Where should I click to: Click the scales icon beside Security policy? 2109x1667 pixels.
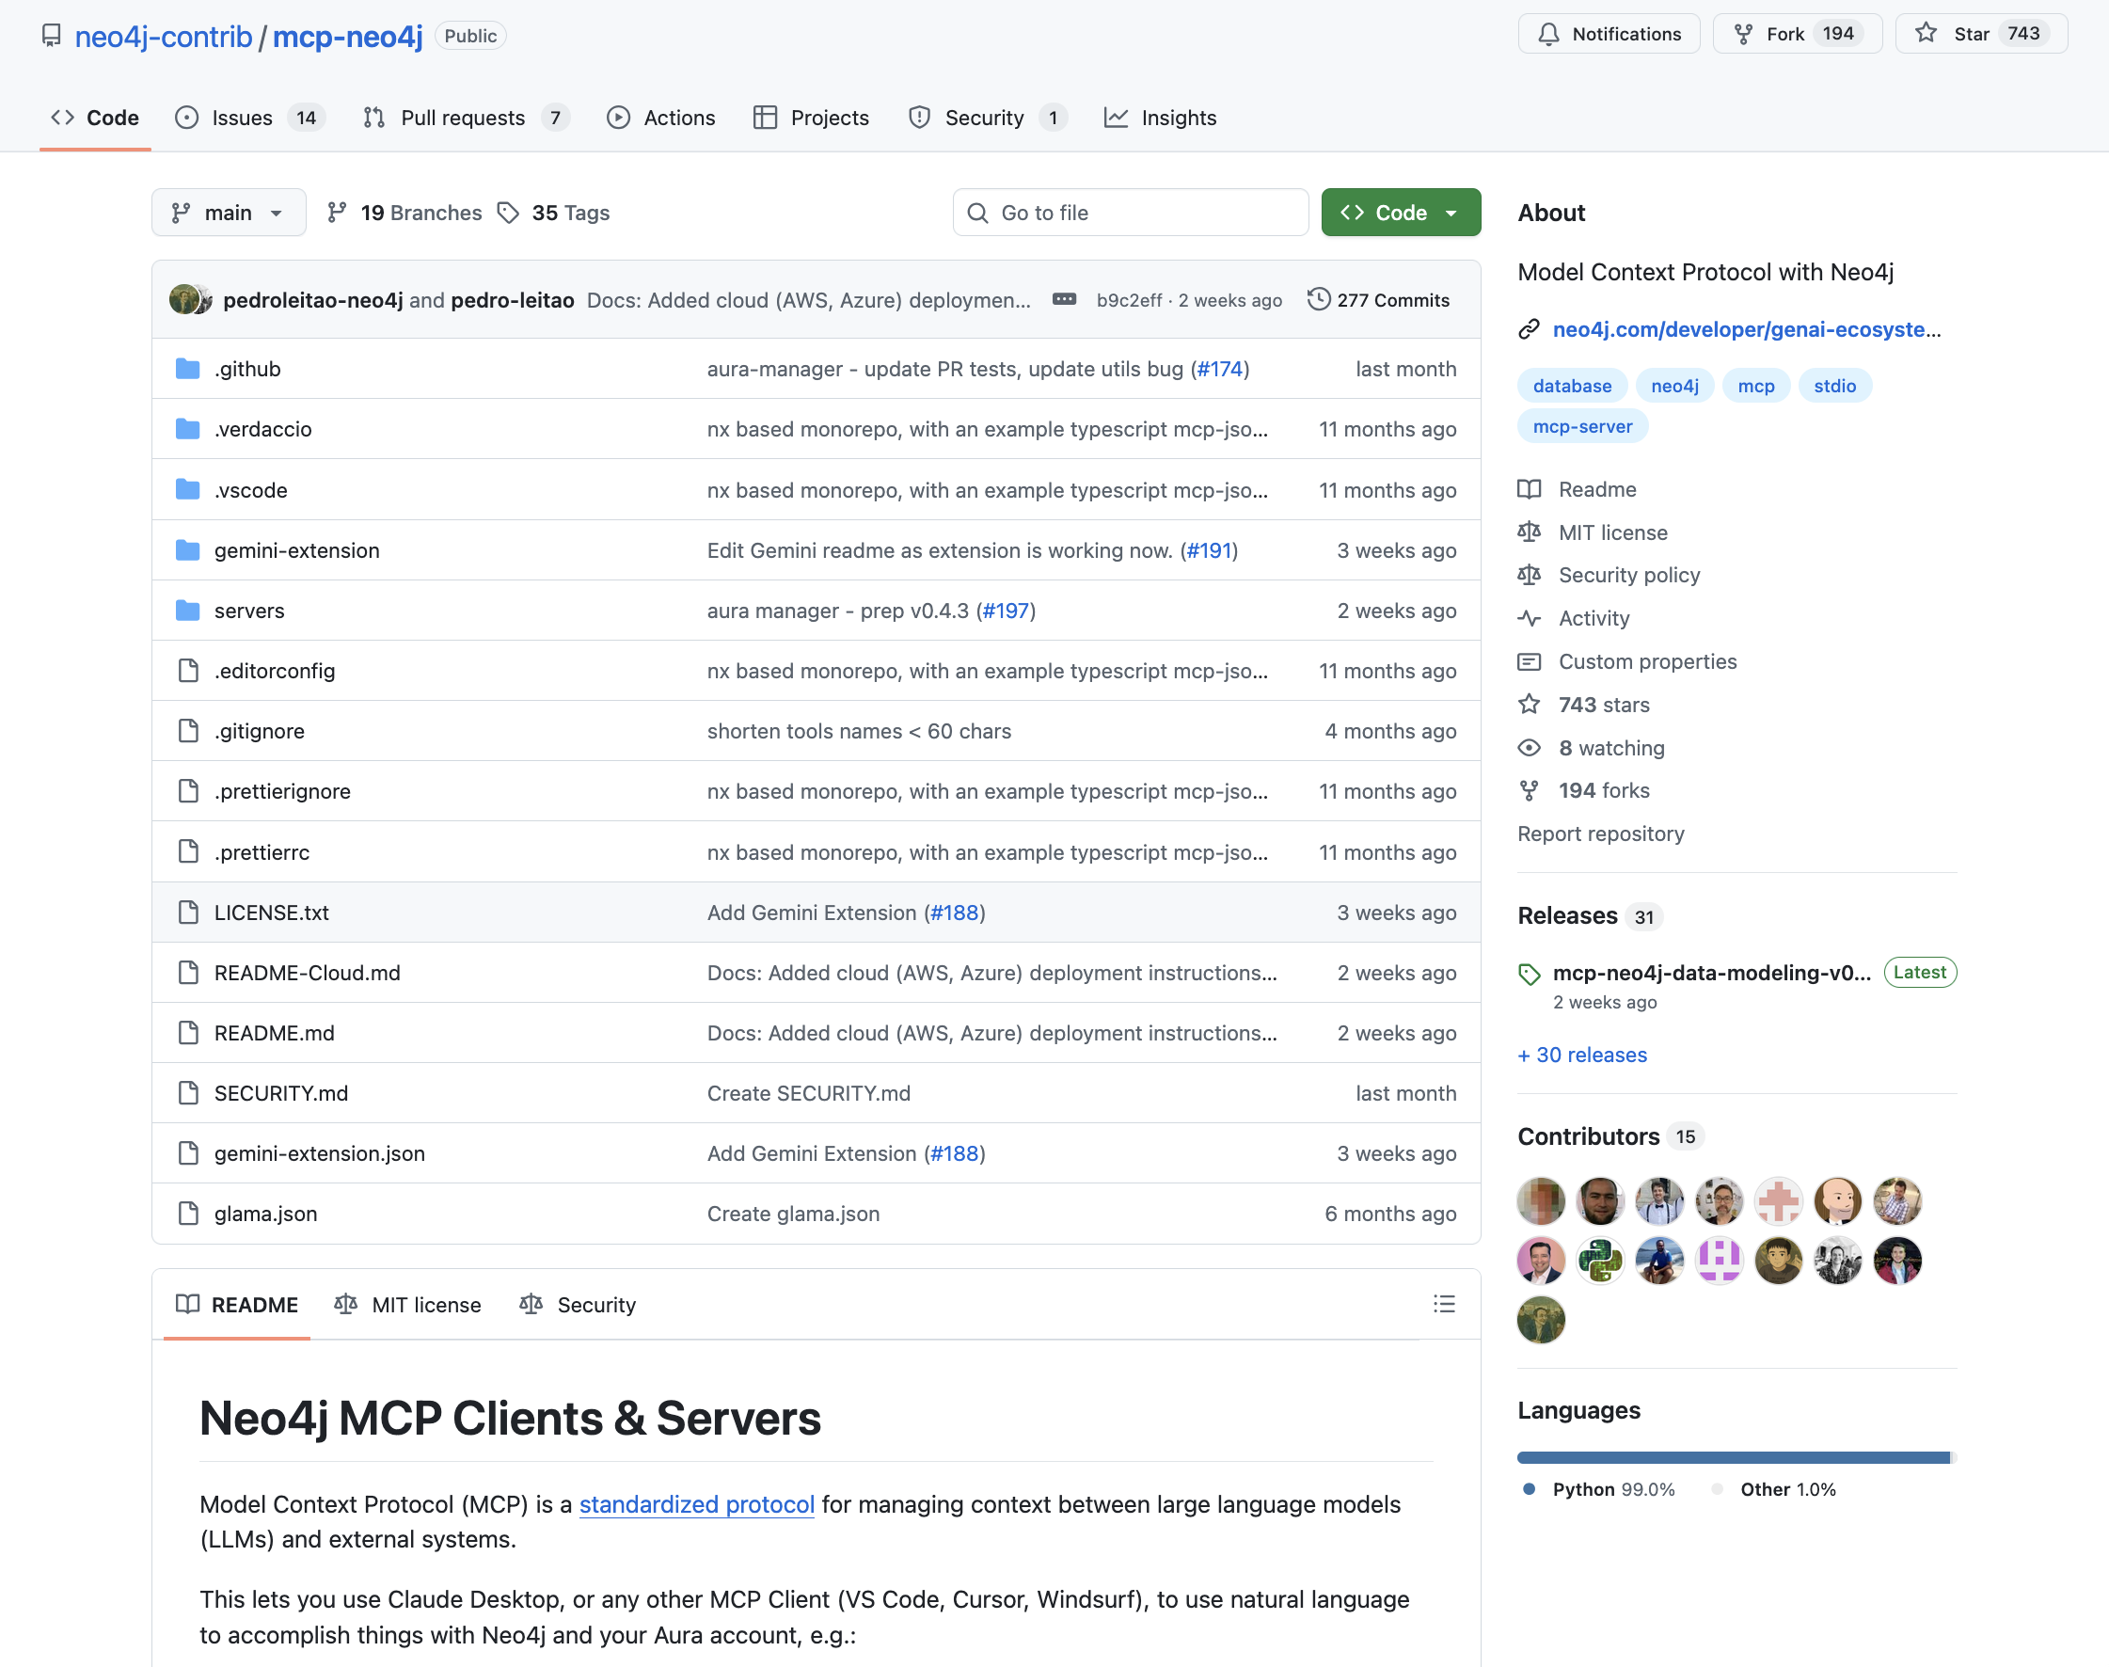(x=1530, y=575)
